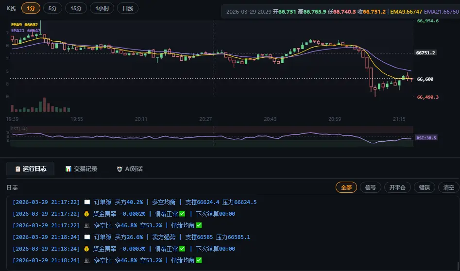Click the 66751.2 price label on axis

(x=426, y=53)
